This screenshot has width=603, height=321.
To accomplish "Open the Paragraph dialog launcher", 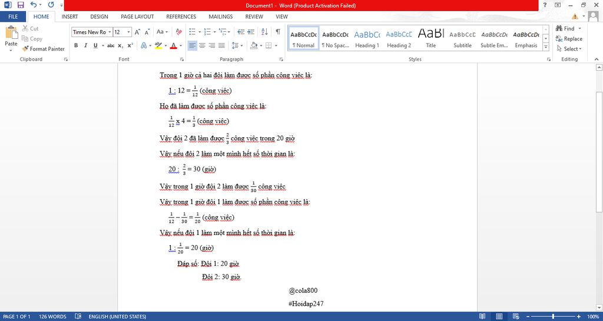I will pos(281,59).
